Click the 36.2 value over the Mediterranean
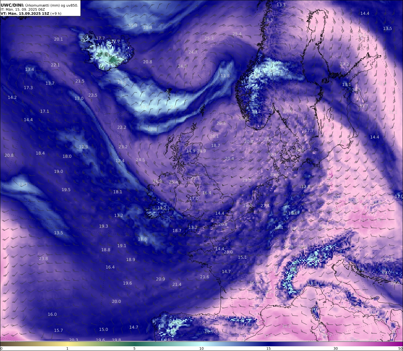The image size is (403, 351). 287,326
